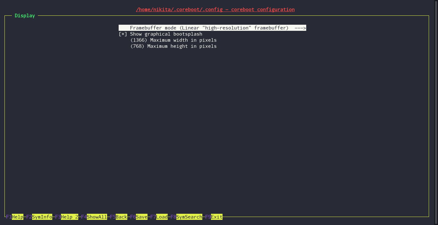Image resolution: width=438 pixels, height=225 pixels.
Task: Load a config via the Load item
Action: pos(162,217)
